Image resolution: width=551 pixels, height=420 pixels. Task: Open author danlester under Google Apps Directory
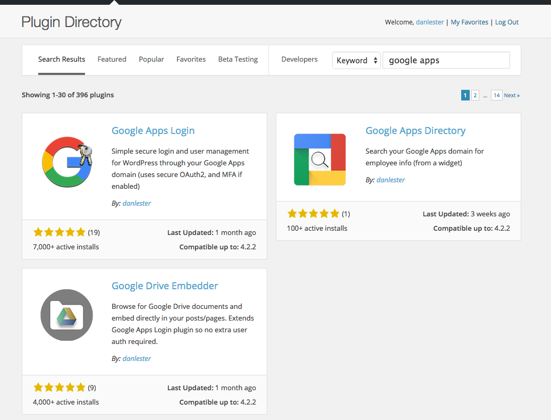[391, 180]
